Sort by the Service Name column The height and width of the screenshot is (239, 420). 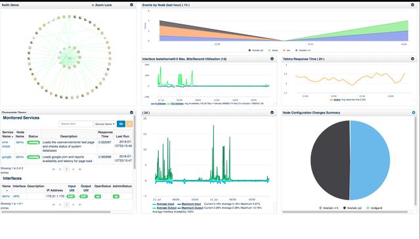(7, 134)
